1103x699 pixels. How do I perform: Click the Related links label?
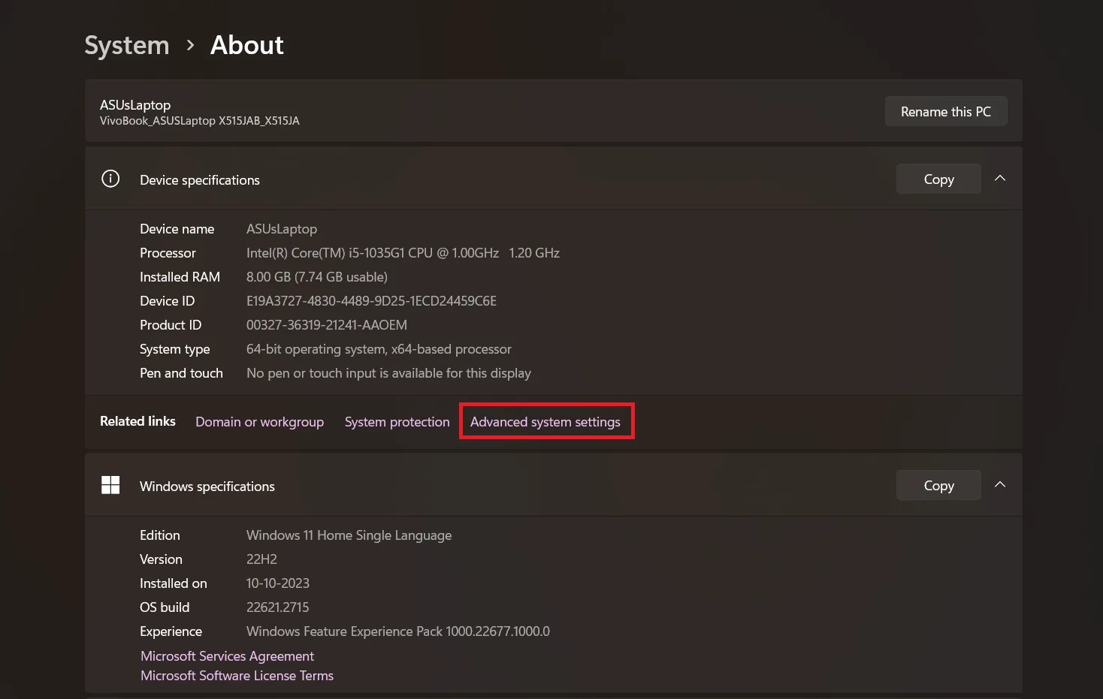[x=137, y=421]
